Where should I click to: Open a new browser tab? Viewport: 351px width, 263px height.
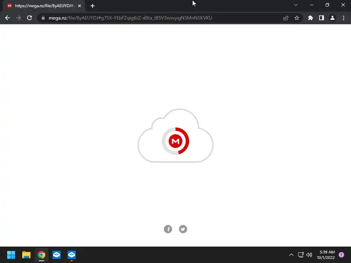(x=93, y=6)
